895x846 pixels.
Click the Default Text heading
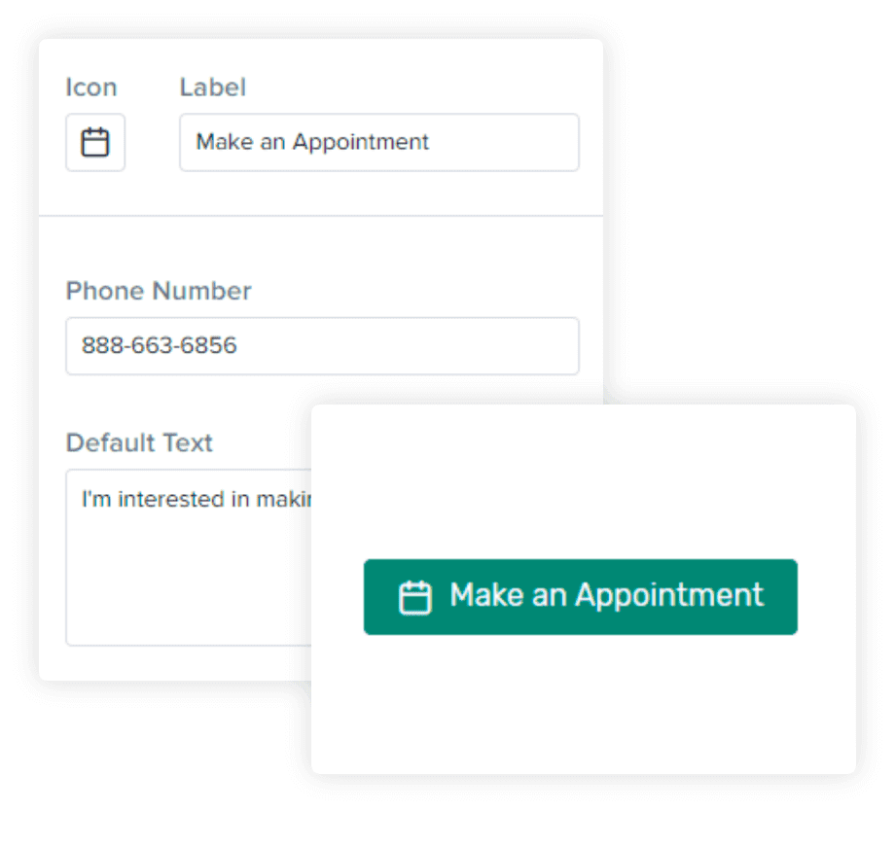[x=138, y=442]
